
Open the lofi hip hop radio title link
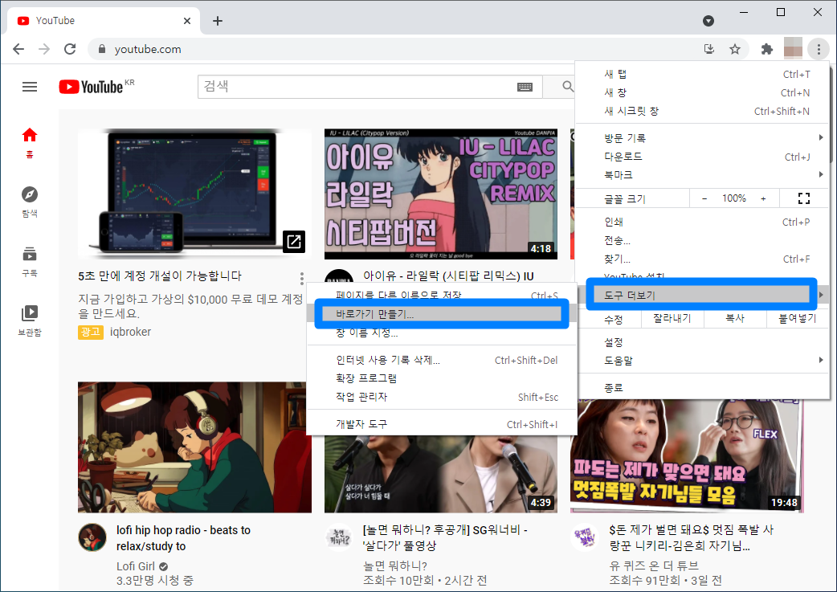tap(183, 538)
